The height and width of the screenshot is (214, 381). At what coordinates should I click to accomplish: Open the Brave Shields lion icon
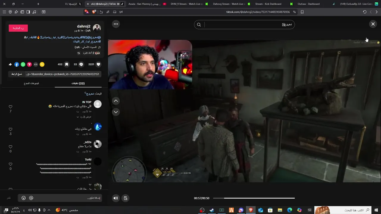[94, 12]
